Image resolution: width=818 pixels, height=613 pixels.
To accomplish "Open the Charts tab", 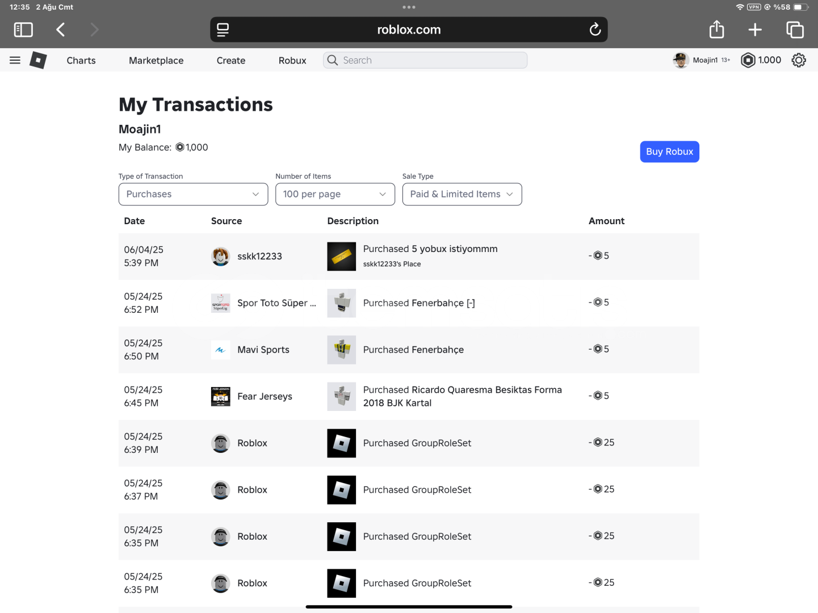I will pos(81,61).
